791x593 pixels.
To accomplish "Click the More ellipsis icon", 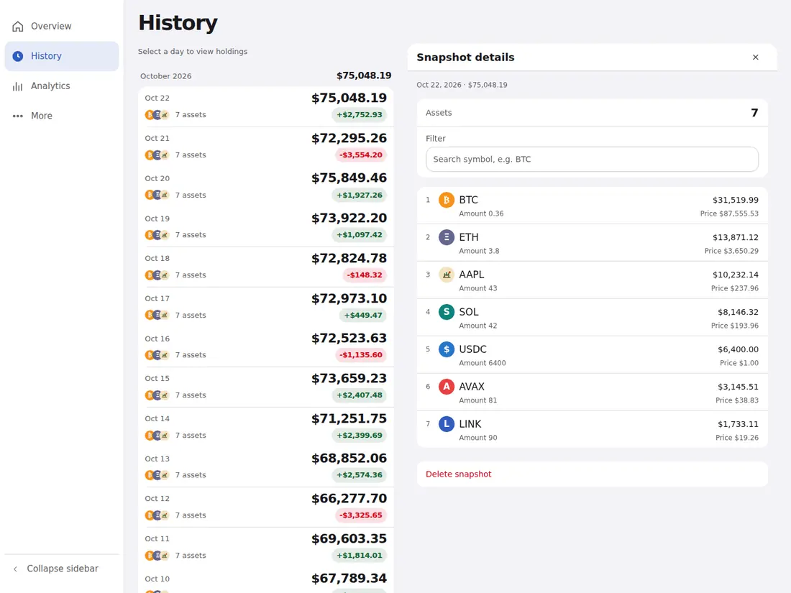I will (18, 116).
